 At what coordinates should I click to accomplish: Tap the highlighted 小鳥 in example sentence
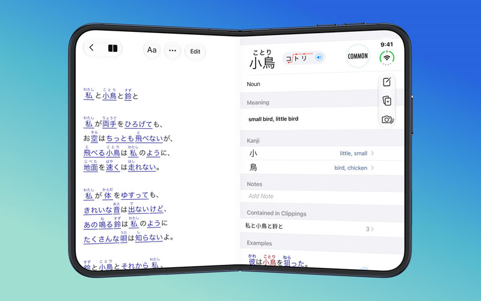269,262
